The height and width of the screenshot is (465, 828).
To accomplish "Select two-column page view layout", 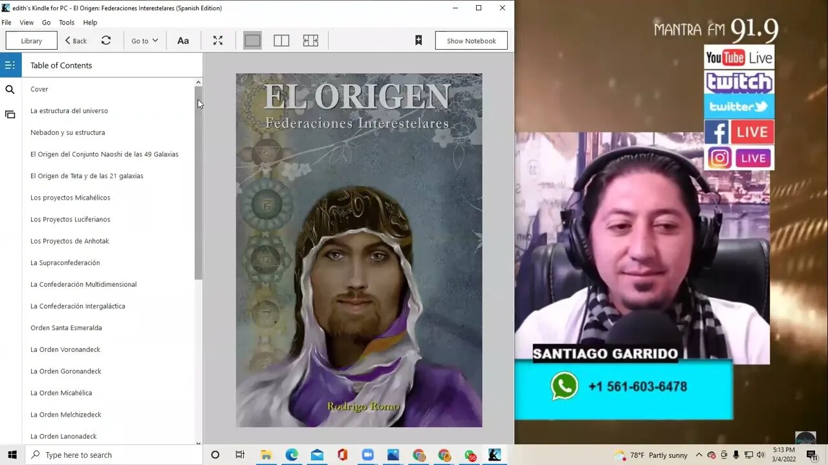I will pyautogui.click(x=281, y=41).
